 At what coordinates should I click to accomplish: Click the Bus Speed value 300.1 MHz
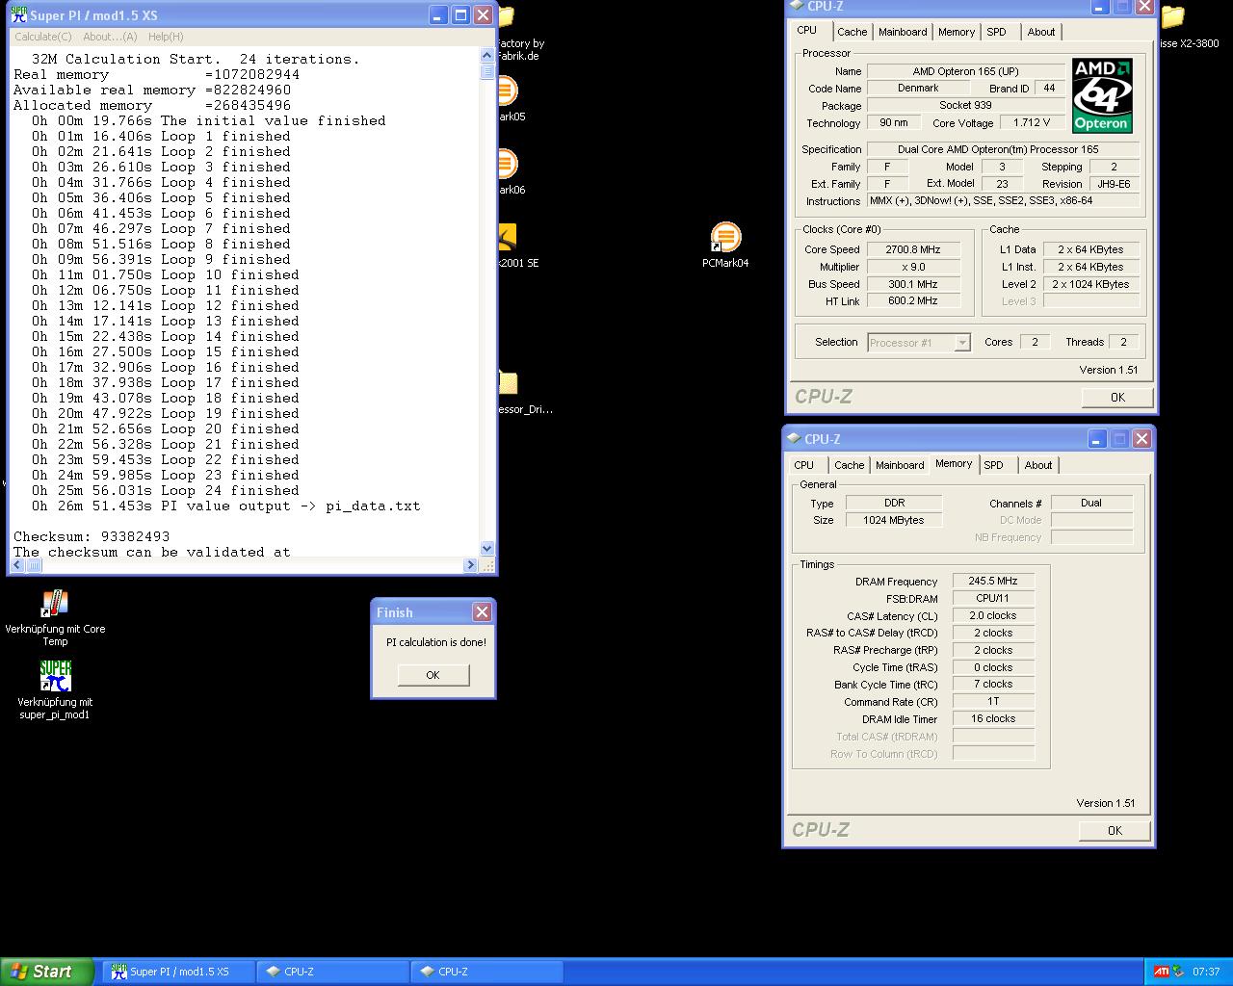pos(913,284)
